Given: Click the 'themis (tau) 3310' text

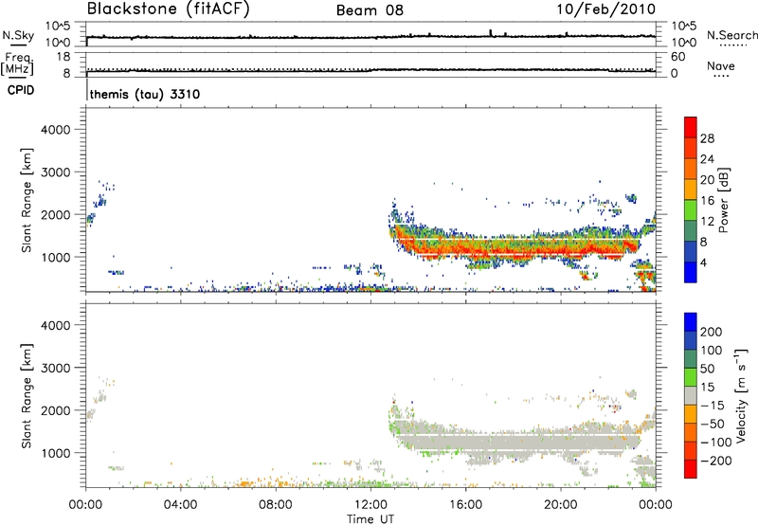Looking at the screenshot, I should (x=145, y=94).
